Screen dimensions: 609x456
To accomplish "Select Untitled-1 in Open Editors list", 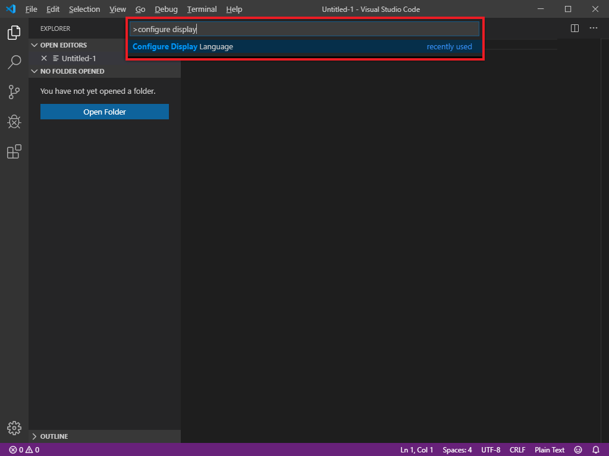I will [79, 58].
